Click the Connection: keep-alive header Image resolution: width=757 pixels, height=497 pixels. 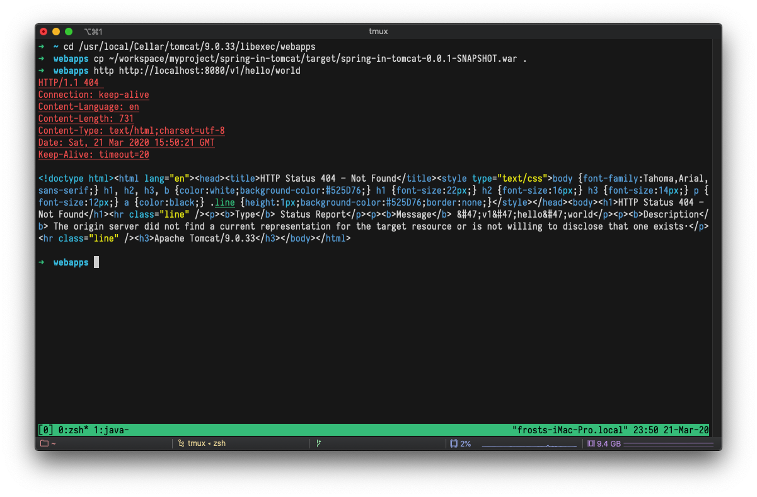[94, 95]
